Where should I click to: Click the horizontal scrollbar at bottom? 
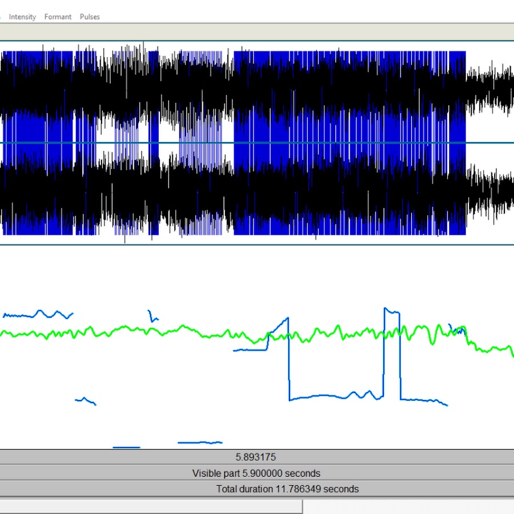pyautogui.click(x=151, y=507)
